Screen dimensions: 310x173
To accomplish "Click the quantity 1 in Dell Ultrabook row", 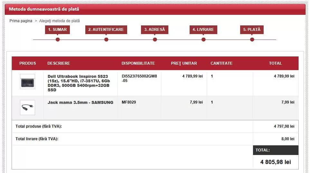I will point(212,76).
